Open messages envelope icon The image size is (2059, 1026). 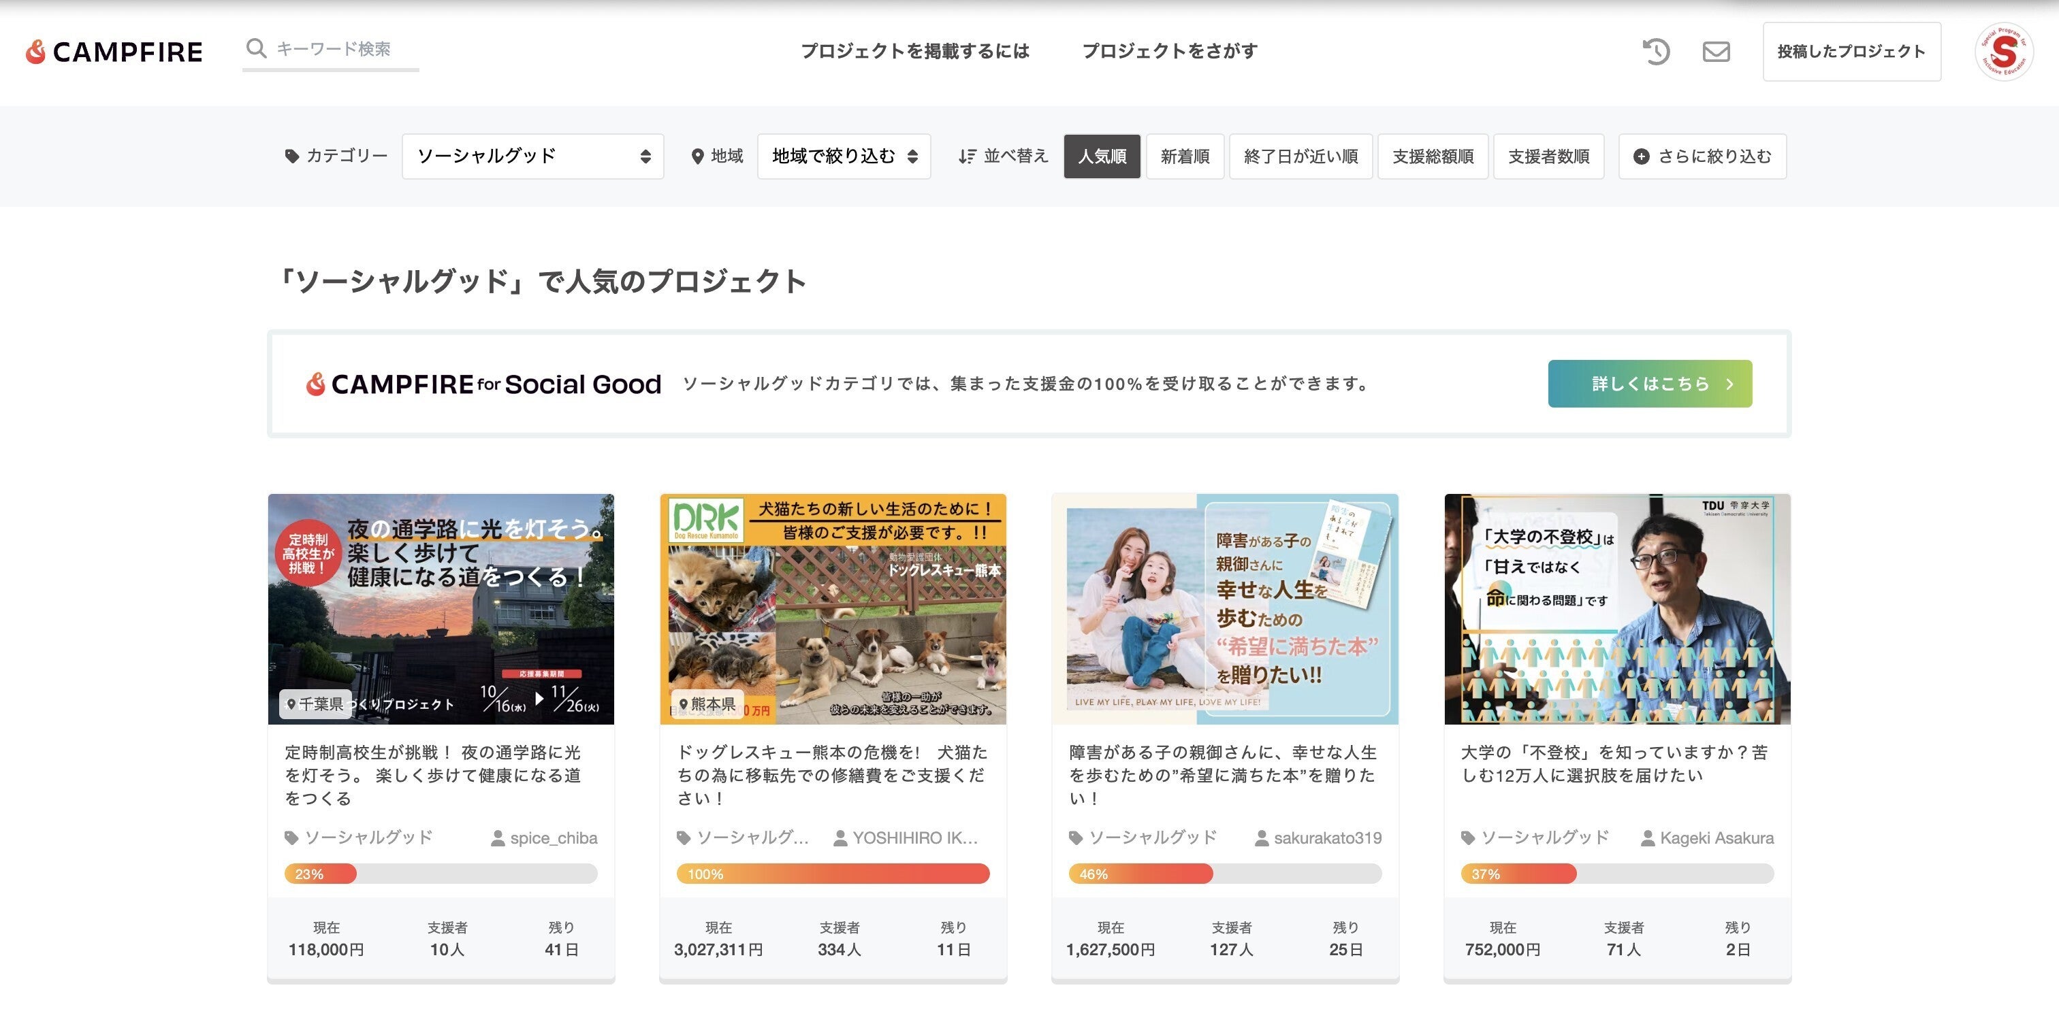[x=1716, y=52]
